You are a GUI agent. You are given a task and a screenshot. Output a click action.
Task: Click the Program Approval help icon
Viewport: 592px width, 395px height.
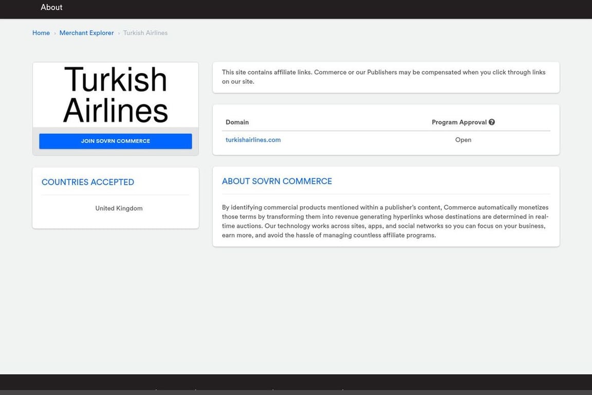point(492,122)
